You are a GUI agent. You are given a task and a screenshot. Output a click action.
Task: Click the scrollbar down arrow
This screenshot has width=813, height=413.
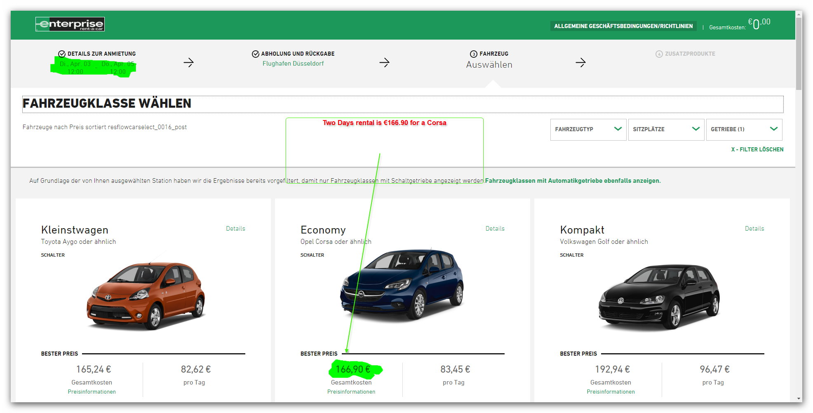pos(799,399)
